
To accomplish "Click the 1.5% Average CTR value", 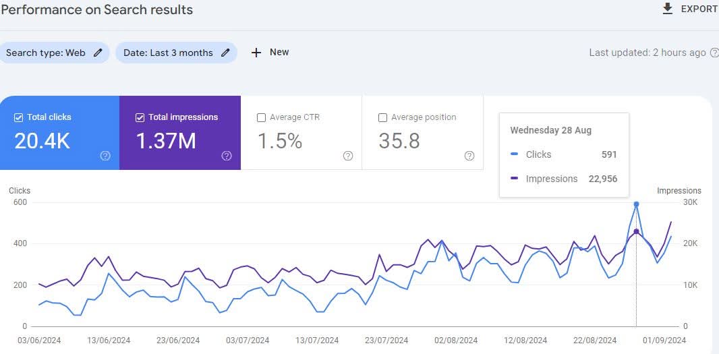I will pyautogui.click(x=280, y=141).
